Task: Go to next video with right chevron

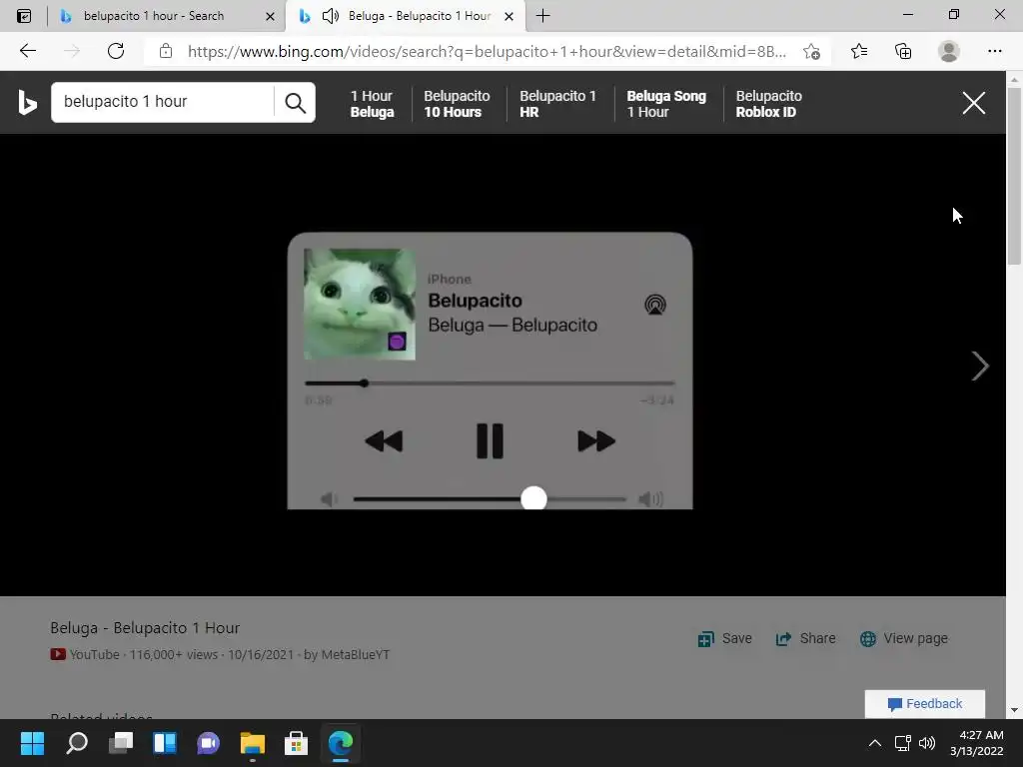Action: click(x=979, y=366)
